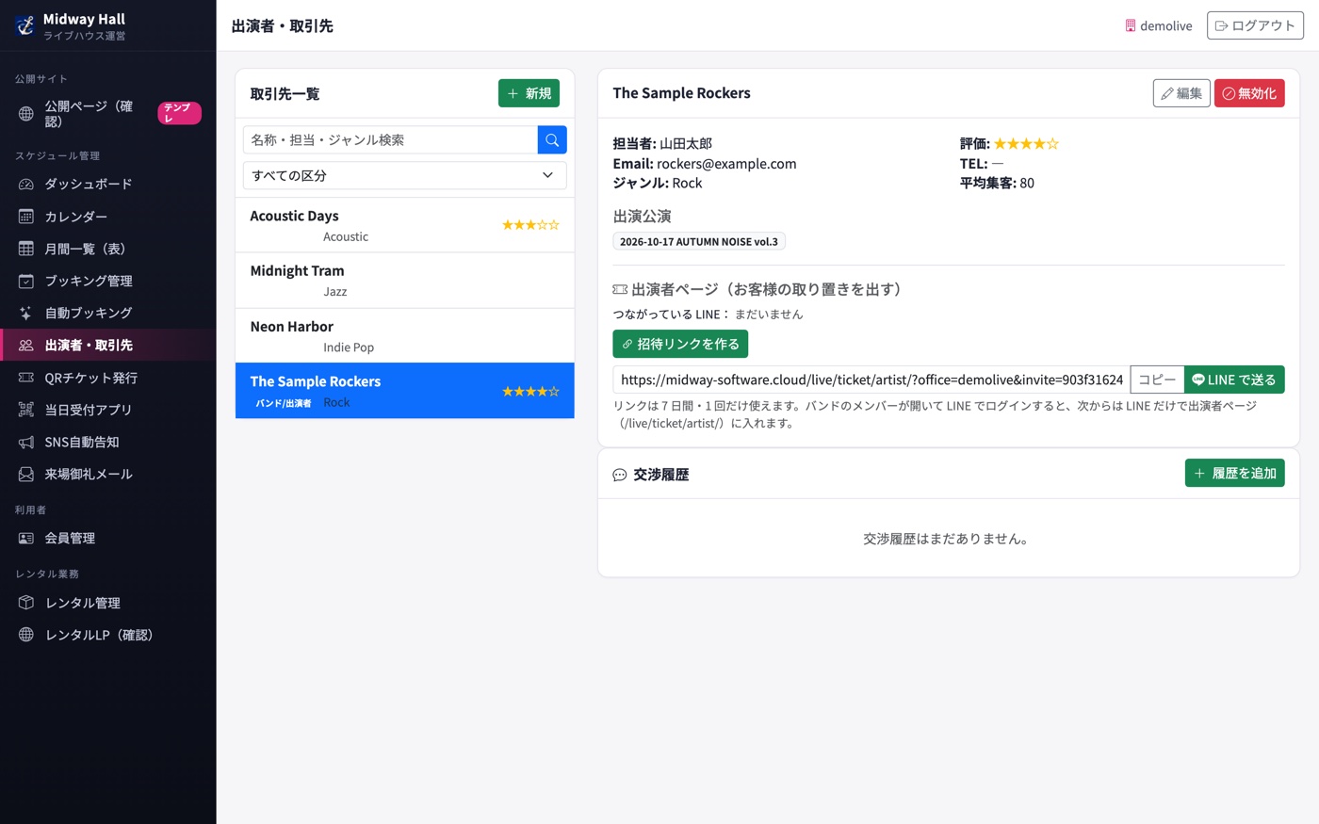This screenshot has height=824, width=1319.
Task: Click the globe icon beside レンタルLP（確認）
Action: tap(26, 635)
